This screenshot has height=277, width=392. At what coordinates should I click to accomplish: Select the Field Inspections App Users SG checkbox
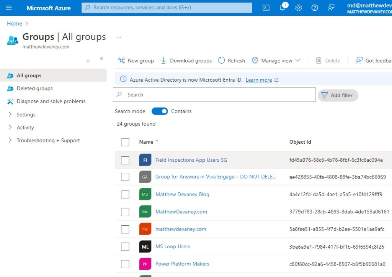125,160
